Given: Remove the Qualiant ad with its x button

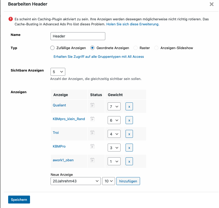Looking at the screenshot, I should coord(129,106).
